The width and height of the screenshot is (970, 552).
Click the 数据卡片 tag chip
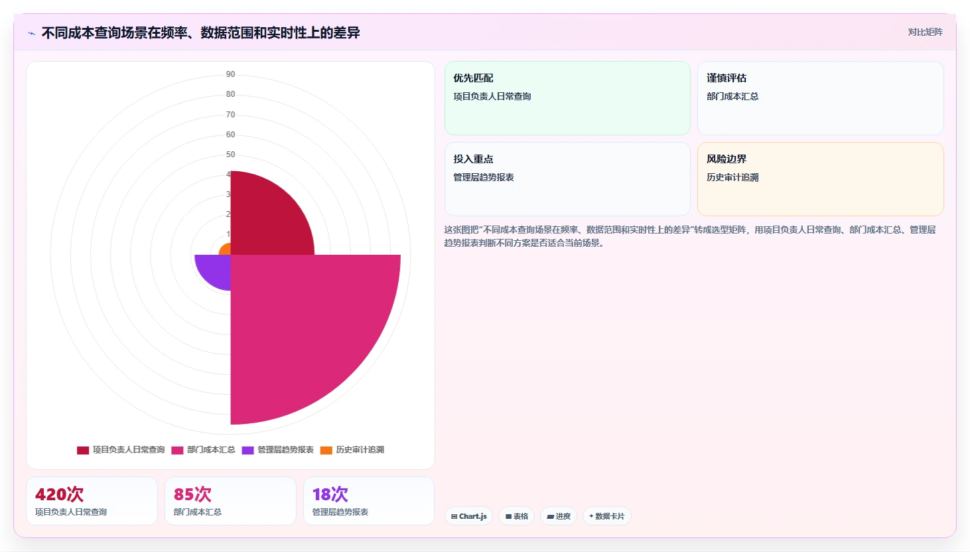(606, 516)
